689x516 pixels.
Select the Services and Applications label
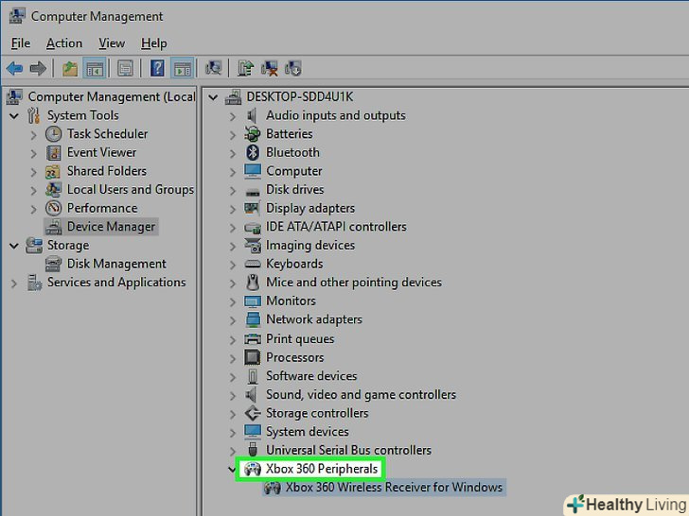coord(116,283)
